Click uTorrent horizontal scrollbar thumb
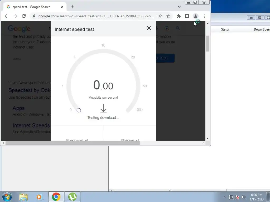This screenshot has height=202, width=270. [x=170, y=191]
